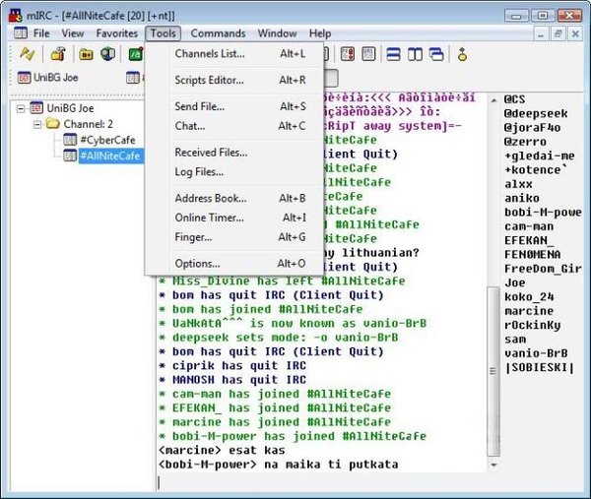
Task: Choose Scripts Editor in the Tools menu
Action: (209, 80)
